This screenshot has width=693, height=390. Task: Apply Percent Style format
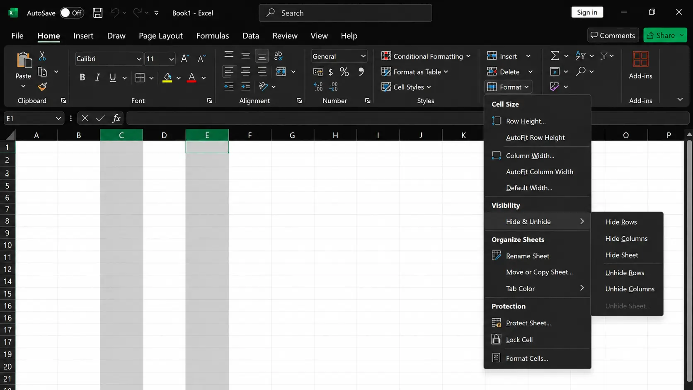pos(344,72)
